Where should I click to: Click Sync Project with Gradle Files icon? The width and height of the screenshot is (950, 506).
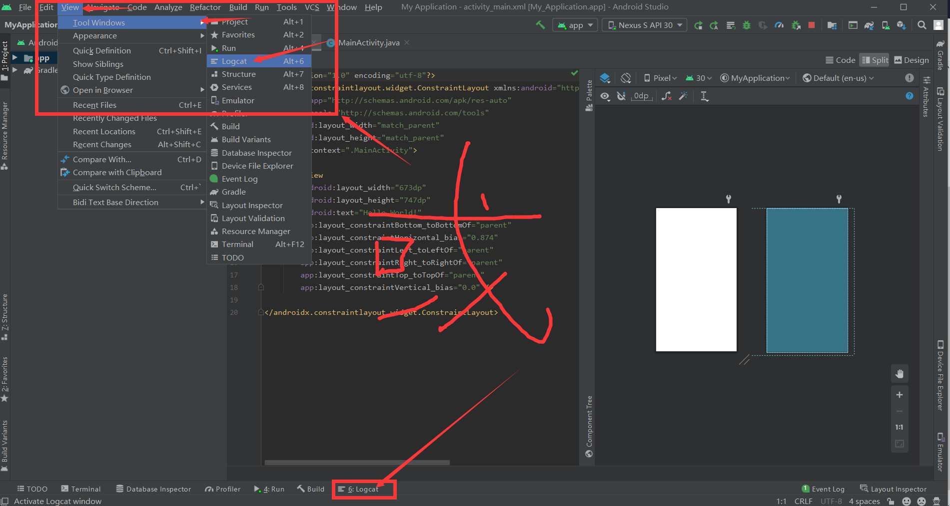point(869,25)
